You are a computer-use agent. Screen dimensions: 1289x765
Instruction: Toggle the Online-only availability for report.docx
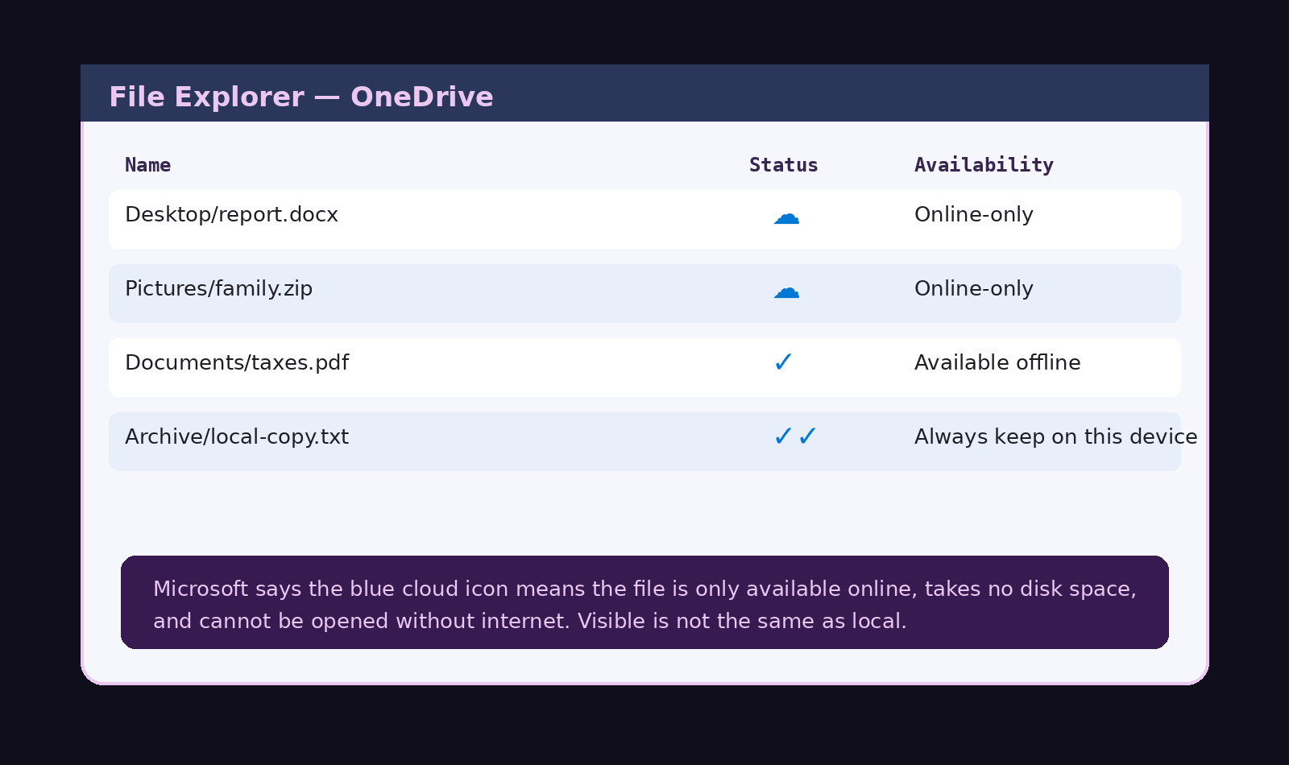coord(973,214)
